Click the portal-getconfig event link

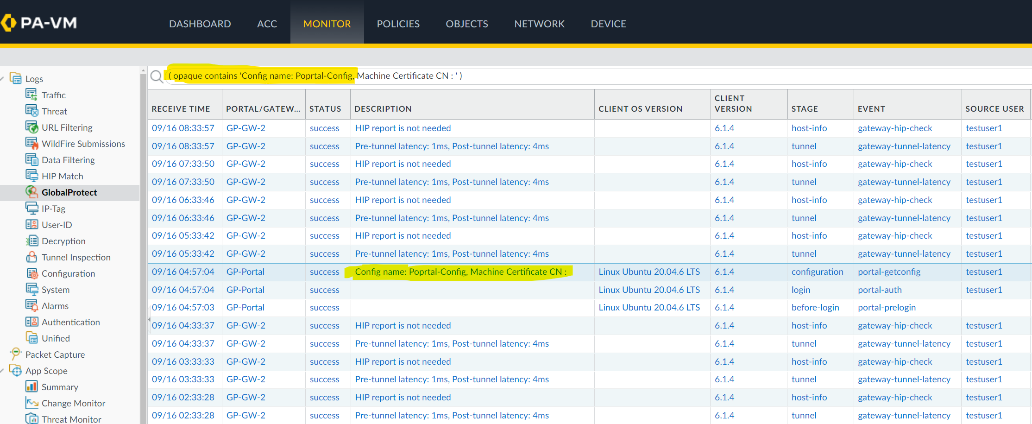click(x=889, y=272)
